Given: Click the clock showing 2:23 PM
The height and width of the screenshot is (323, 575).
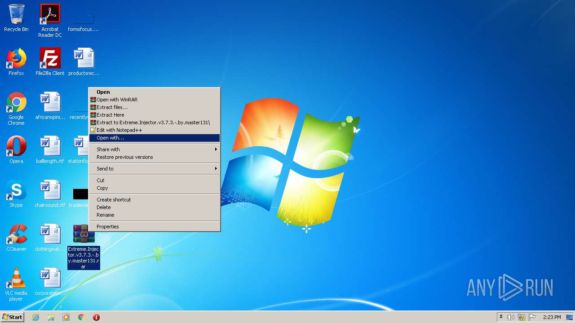Looking at the screenshot, I should [552, 317].
